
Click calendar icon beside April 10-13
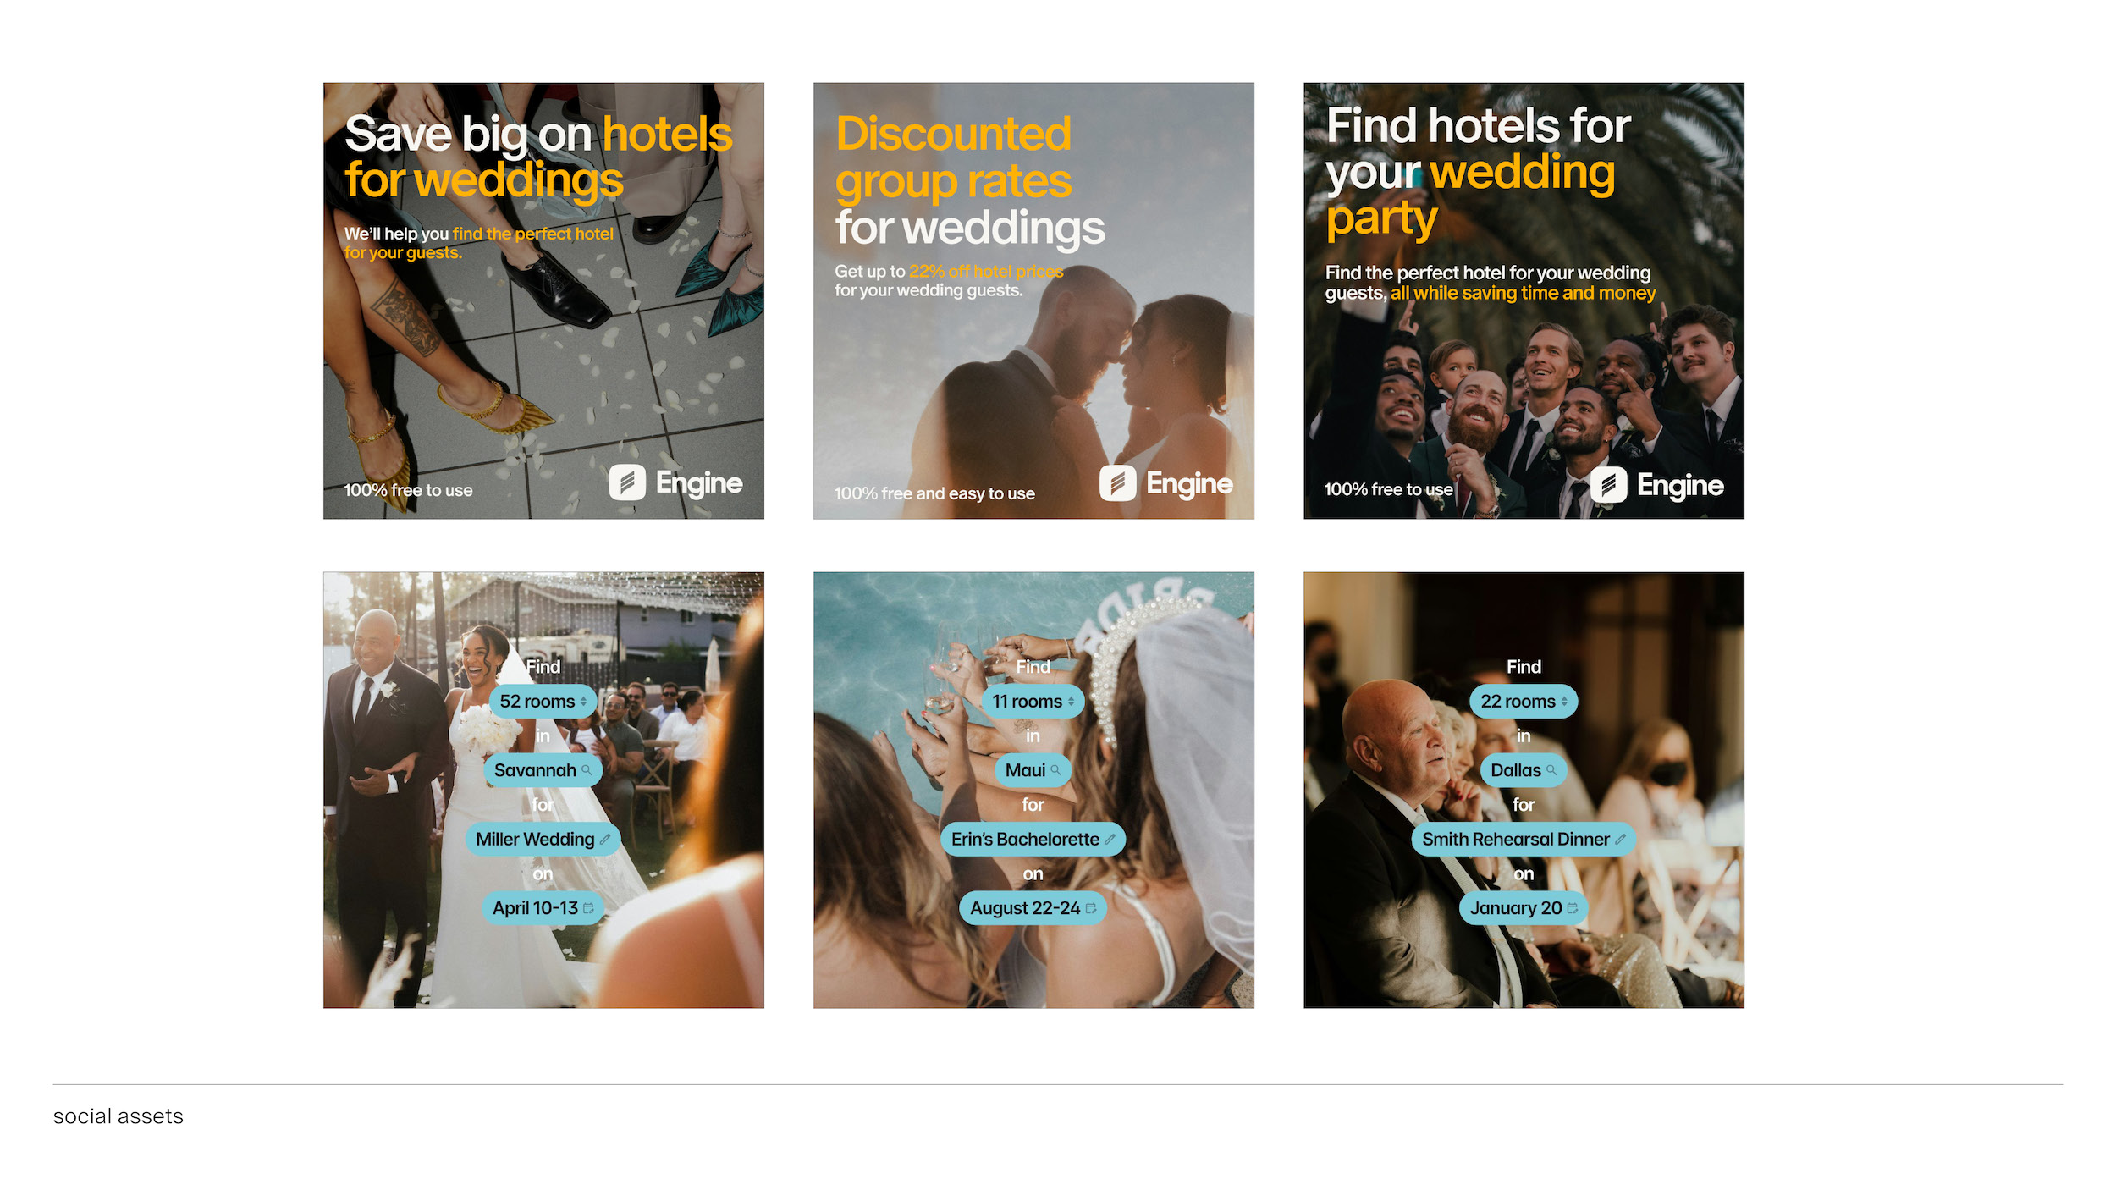tap(588, 908)
